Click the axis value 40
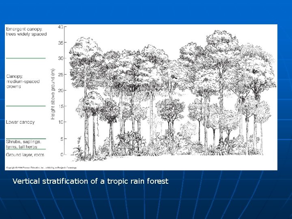The width and height of the screenshot is (292, 219). pyautogui.click(x=60, y=27)
